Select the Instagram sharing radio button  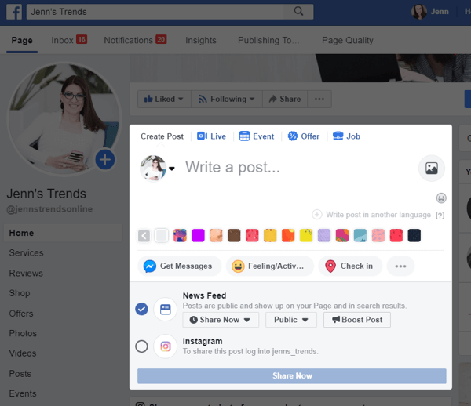pyautogui.click(x=141, y=346)
